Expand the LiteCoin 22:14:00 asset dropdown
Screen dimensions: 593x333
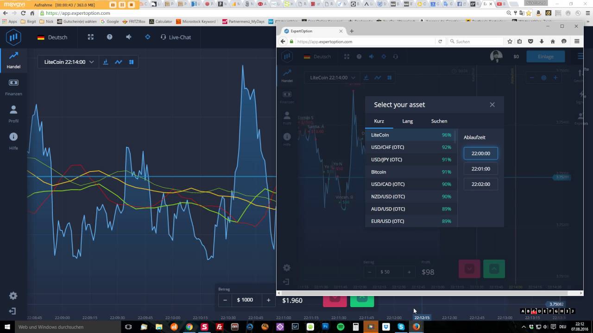(x=69, y=62)
